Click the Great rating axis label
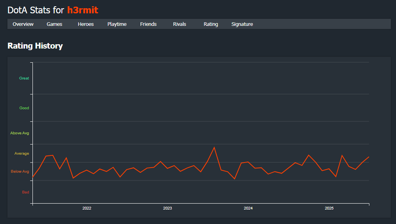Viewport: 396px width, 224px height. (24, 78)
